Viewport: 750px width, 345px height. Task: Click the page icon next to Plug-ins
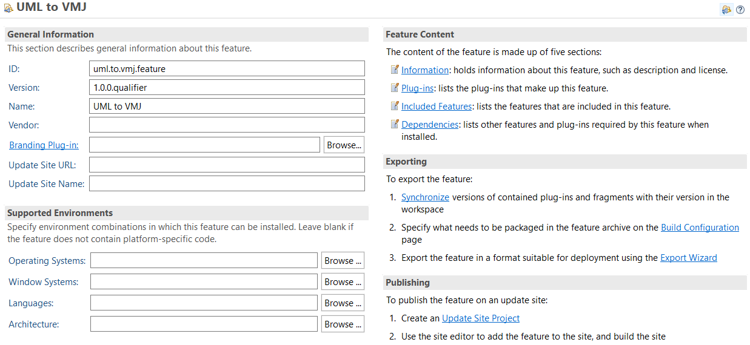(x=395, y=88)
